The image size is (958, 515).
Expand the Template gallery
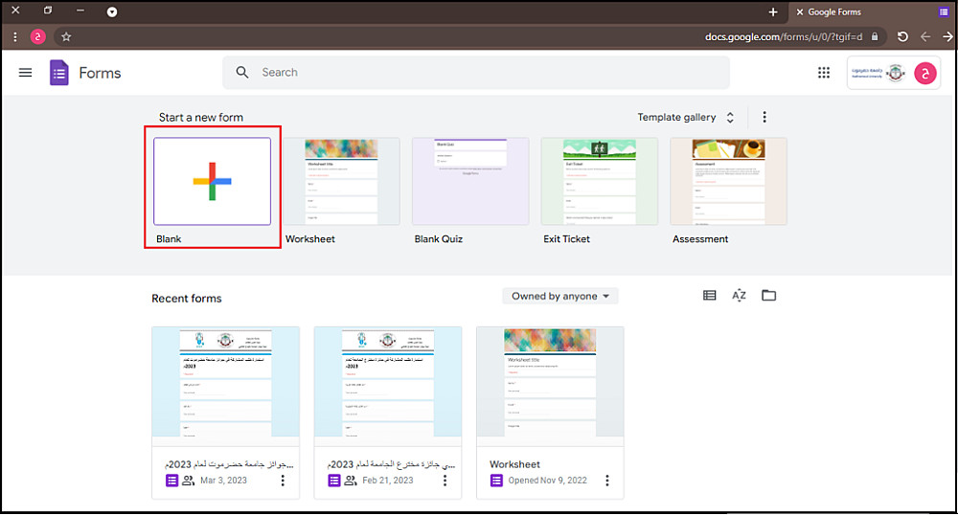(x=686, y=117)
